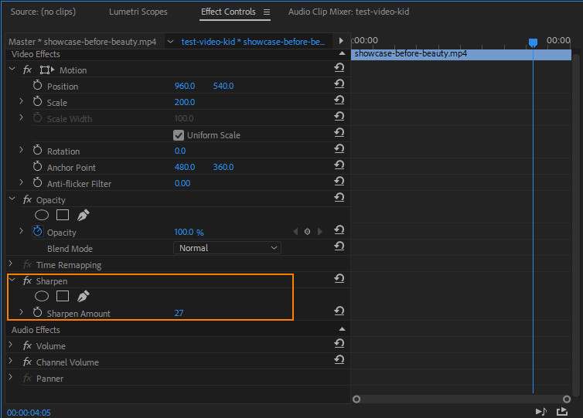Toggle Rotation animation stopwatch

click(x=38, y=150)
